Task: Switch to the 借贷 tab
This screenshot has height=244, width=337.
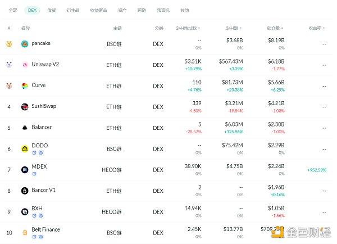Action: coord(51,10)
